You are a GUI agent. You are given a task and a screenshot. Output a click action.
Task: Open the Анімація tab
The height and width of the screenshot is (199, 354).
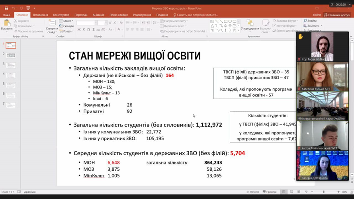(x=98, y=15)
